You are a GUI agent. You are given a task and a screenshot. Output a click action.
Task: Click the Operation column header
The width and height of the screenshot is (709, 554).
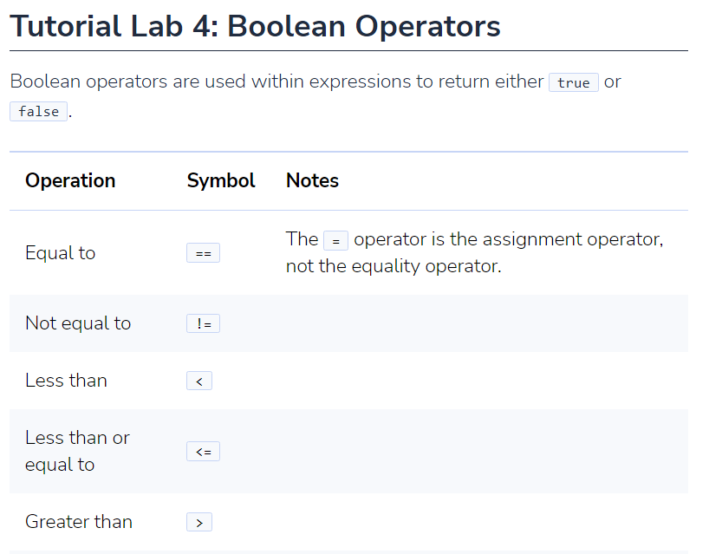click(x=70, y=180)
